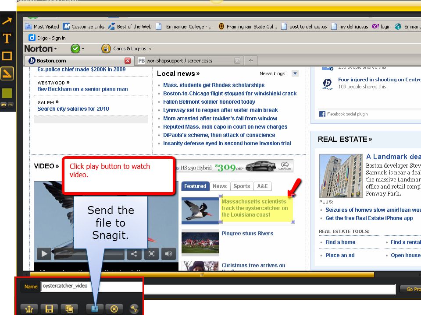Click the Name field with oystercatcher_video
This screenshot has height=315, width=421.
tap(91, 286)
